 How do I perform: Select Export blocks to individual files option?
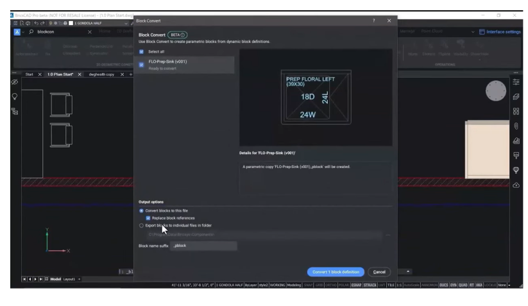(x=141, y=226)
